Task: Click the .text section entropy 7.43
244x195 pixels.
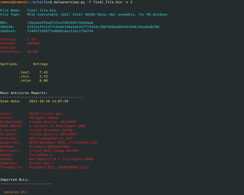Action: 43,72
